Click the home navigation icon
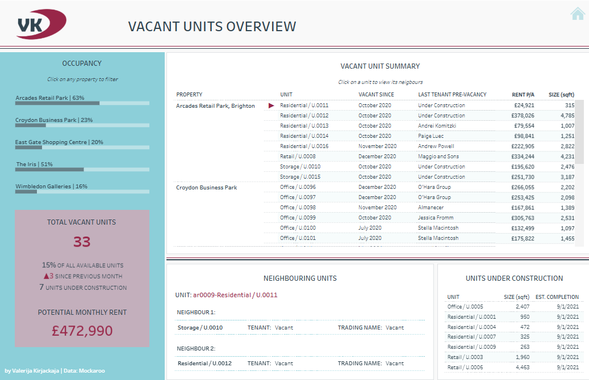This screenshot has width=589, height=380. tap(578, 12)
